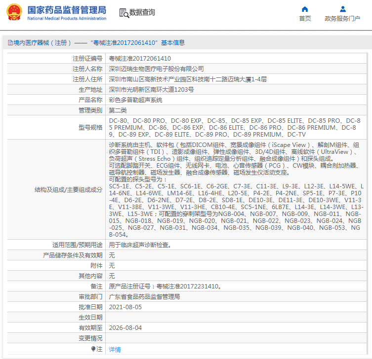372x359 pixels.
Task: Click the 生产地址 label
Action: tap(90, 90)
